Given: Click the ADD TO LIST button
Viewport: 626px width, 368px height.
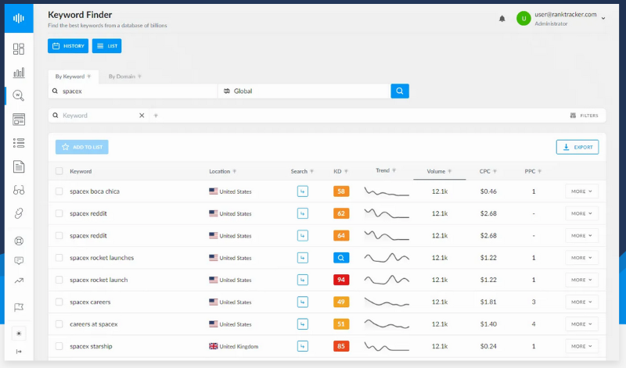Looking at the screenshot, I should (82, 147).
